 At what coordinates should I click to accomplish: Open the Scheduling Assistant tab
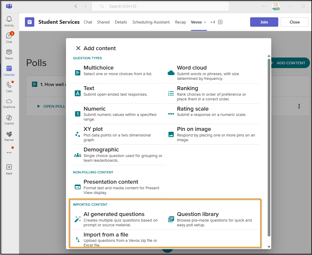(151, 22)
